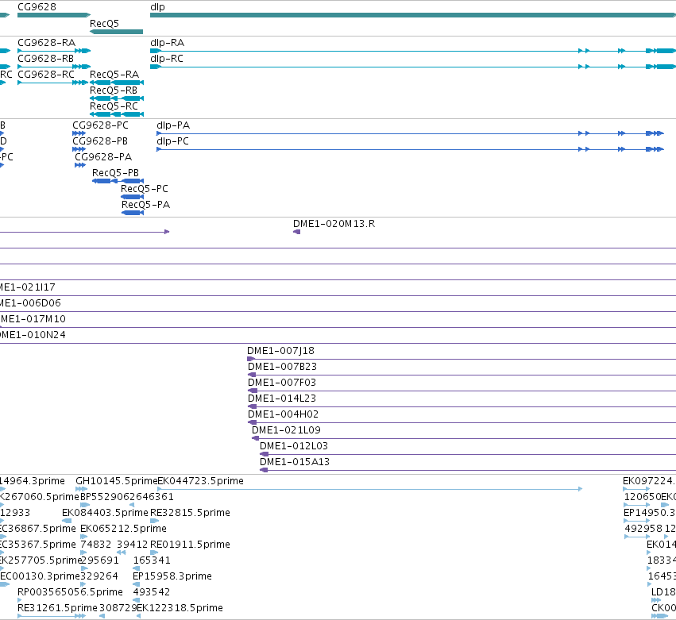Click BAC clone DME1-007B23
This screenshot has height=620, width=676.
[x=462, y=375]
